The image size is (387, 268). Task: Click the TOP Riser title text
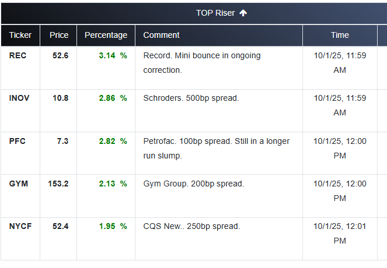click(215, 13)
